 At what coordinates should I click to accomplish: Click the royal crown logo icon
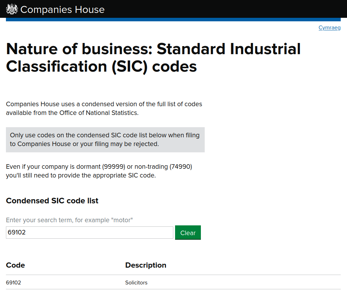[x=12, y=9]
